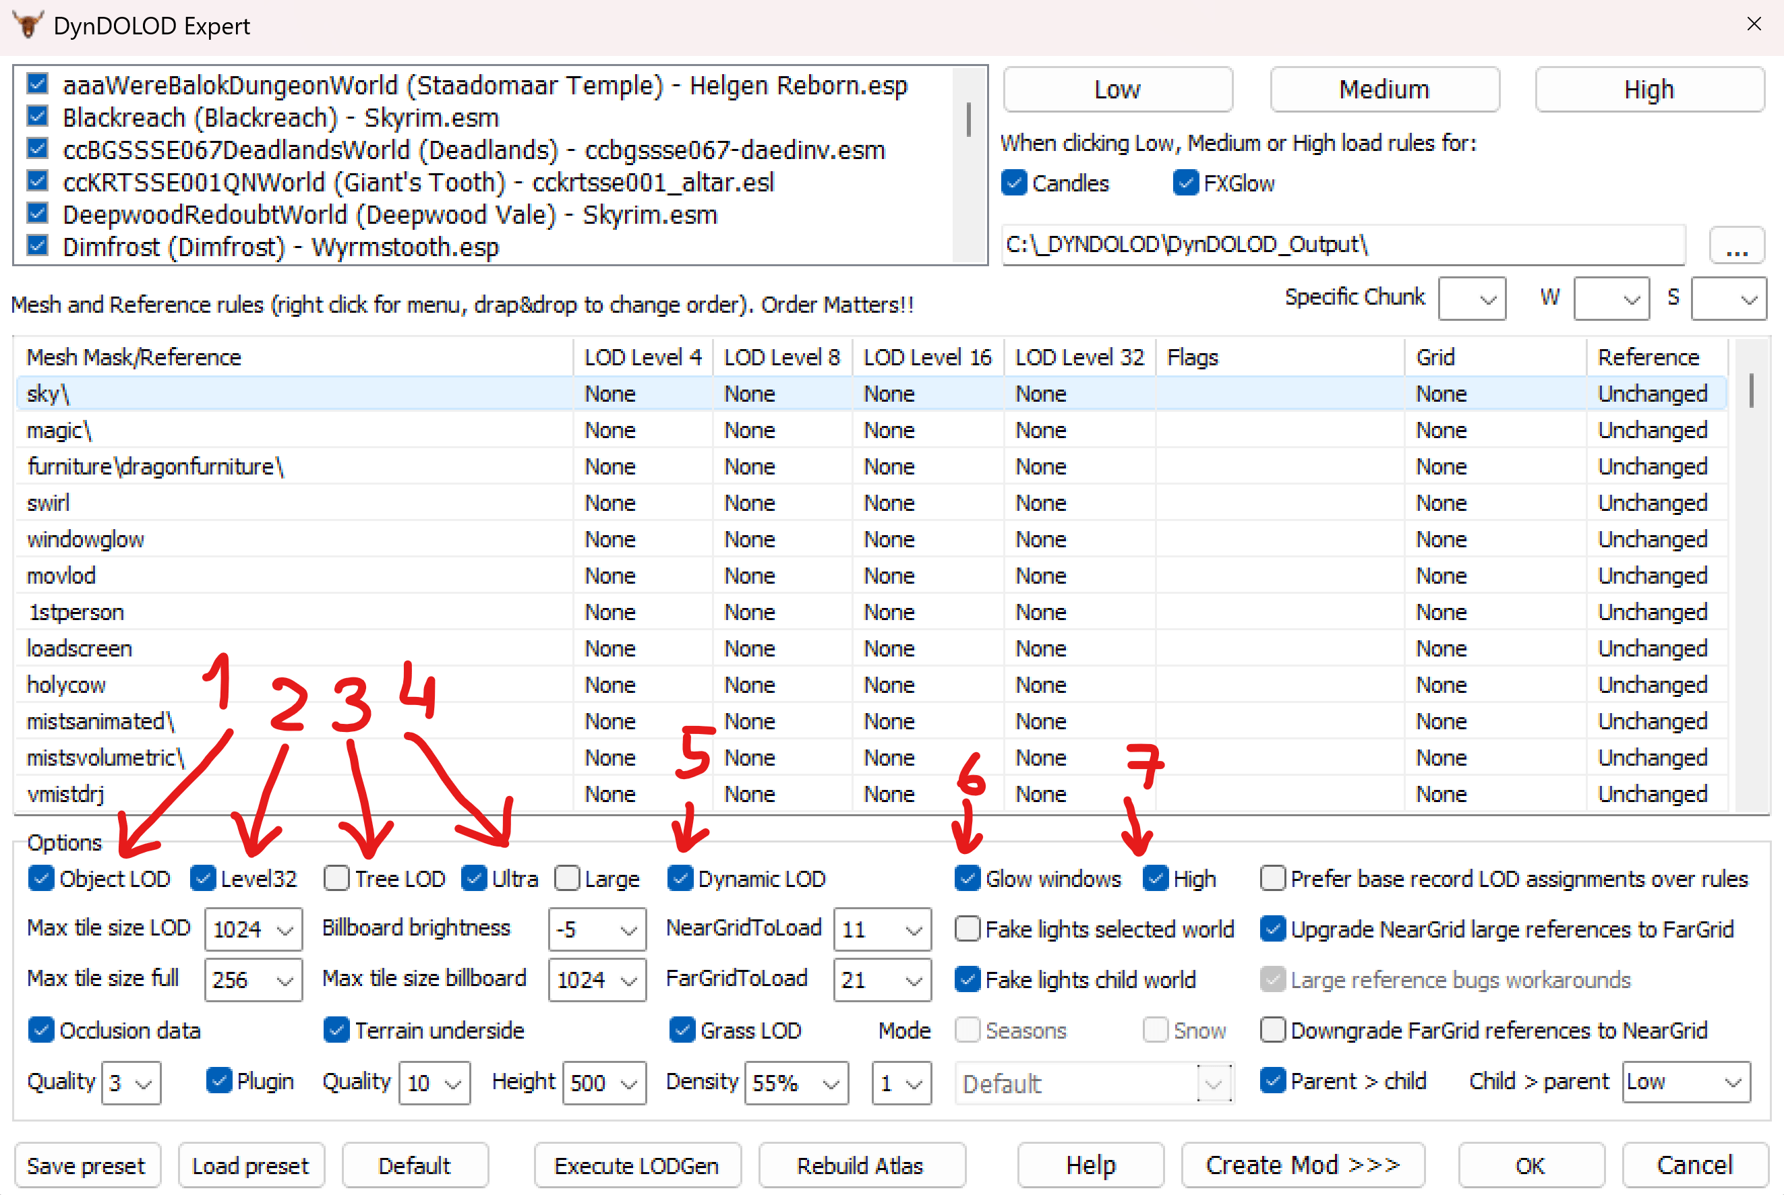Click the DynDOLOD cow skull title icon
The width and height of the screenshot is (1784, 1195).
click(x=28, y=25)
